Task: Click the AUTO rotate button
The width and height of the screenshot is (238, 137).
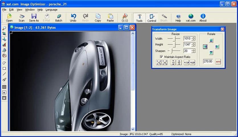Action: coord(218,61)
